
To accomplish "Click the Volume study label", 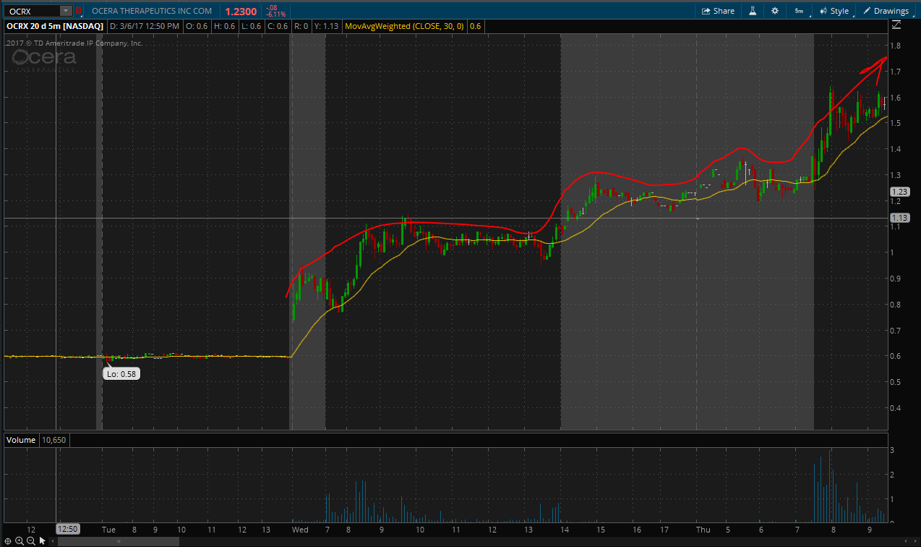I will click(21, 439).
